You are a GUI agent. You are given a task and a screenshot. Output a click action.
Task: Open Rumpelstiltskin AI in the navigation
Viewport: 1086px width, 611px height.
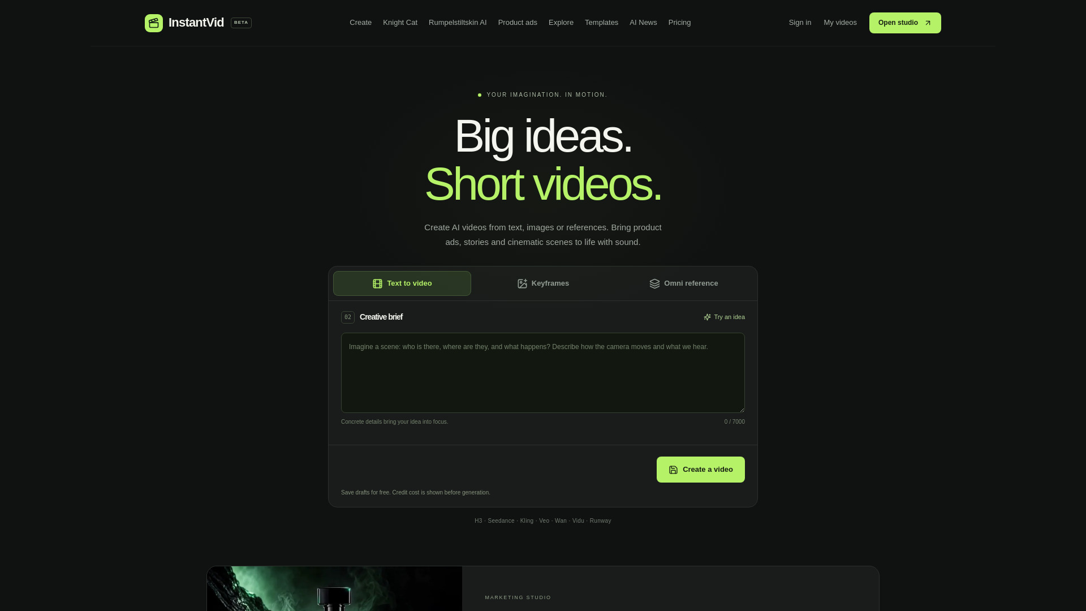[458, 23]
